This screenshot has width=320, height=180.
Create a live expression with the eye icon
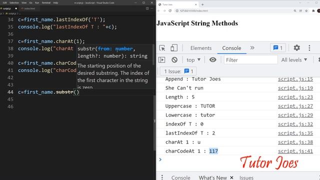212,60
